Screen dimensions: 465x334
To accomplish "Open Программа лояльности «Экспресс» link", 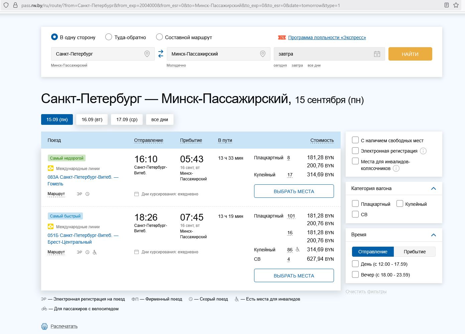I will (327, 37).
